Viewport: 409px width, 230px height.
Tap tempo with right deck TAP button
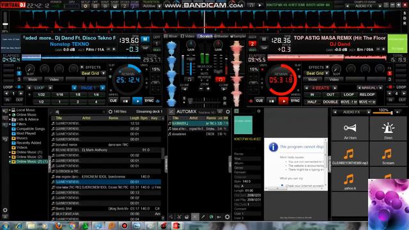[x=264, y=48]
